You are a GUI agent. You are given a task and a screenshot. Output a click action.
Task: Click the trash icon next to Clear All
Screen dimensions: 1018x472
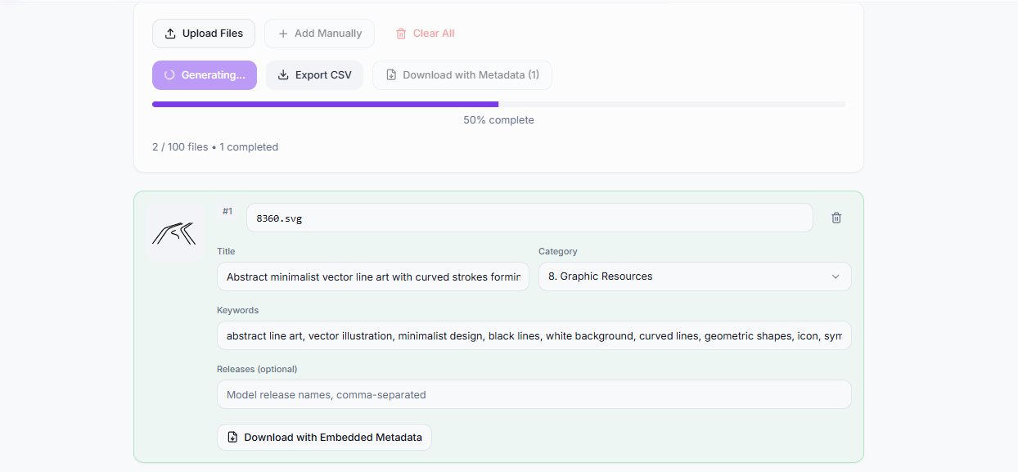(400, 33)
